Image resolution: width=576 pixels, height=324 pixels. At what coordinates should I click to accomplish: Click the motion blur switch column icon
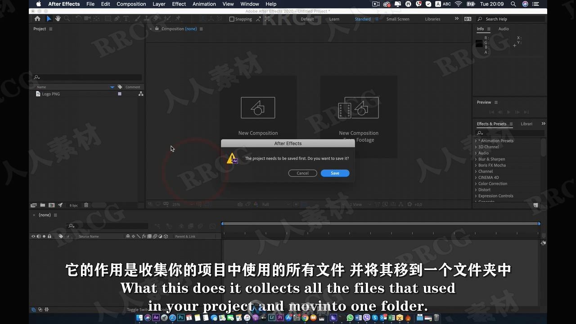(x=155, y=236)
